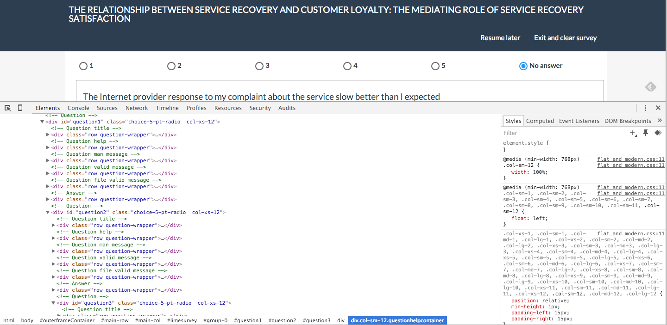Click the New Style Rule plus icon
Viewport: 667px width, 325px height.
click(x=633, y=133)
